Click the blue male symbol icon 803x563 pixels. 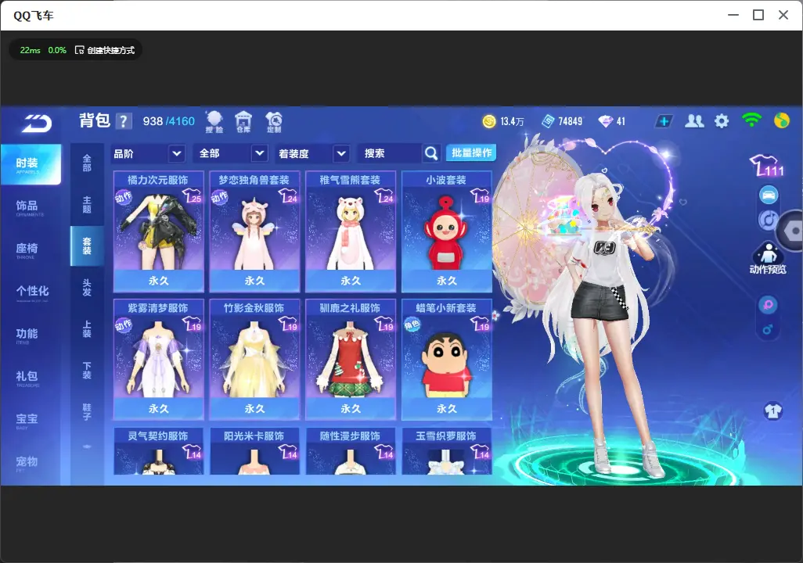click(x=767, y=330)
